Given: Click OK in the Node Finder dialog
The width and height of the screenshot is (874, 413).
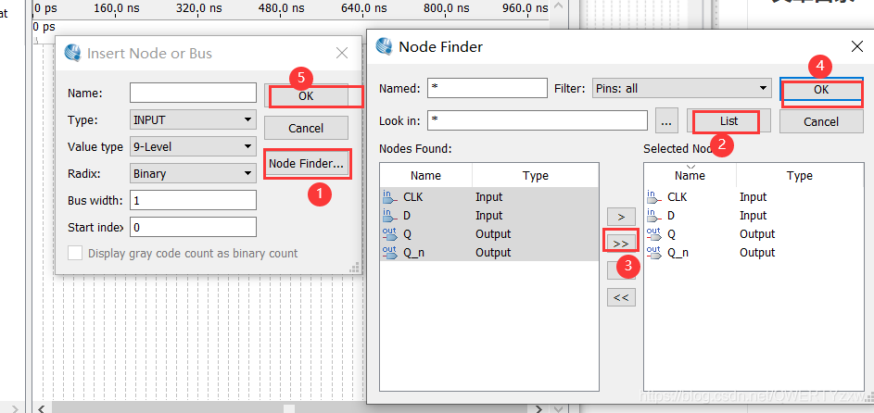Looking at the screenshot, I should [821, 89].
